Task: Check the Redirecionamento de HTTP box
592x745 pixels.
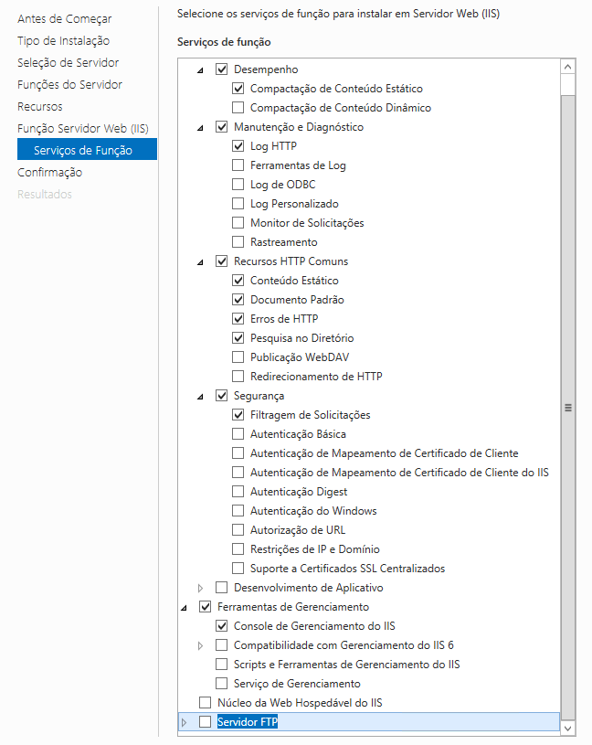Action: (238, 377)
